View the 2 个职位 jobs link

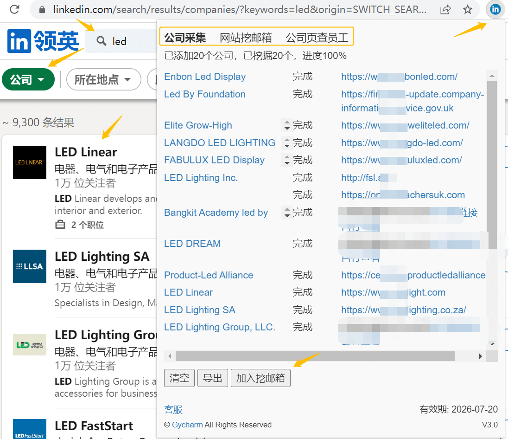click(x=79, y=225)
